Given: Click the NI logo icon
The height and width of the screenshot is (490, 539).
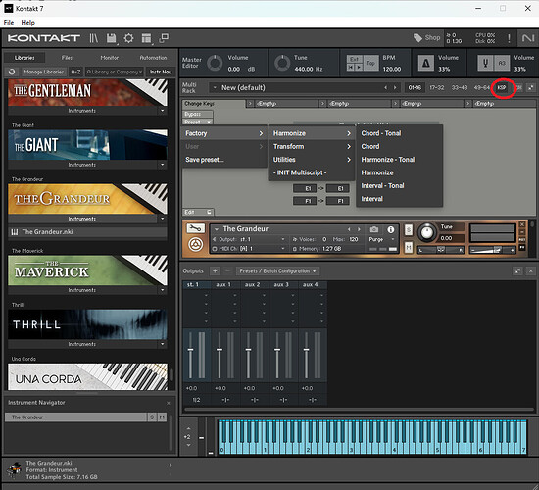Looking at the screenshot, I should point(528,38).
